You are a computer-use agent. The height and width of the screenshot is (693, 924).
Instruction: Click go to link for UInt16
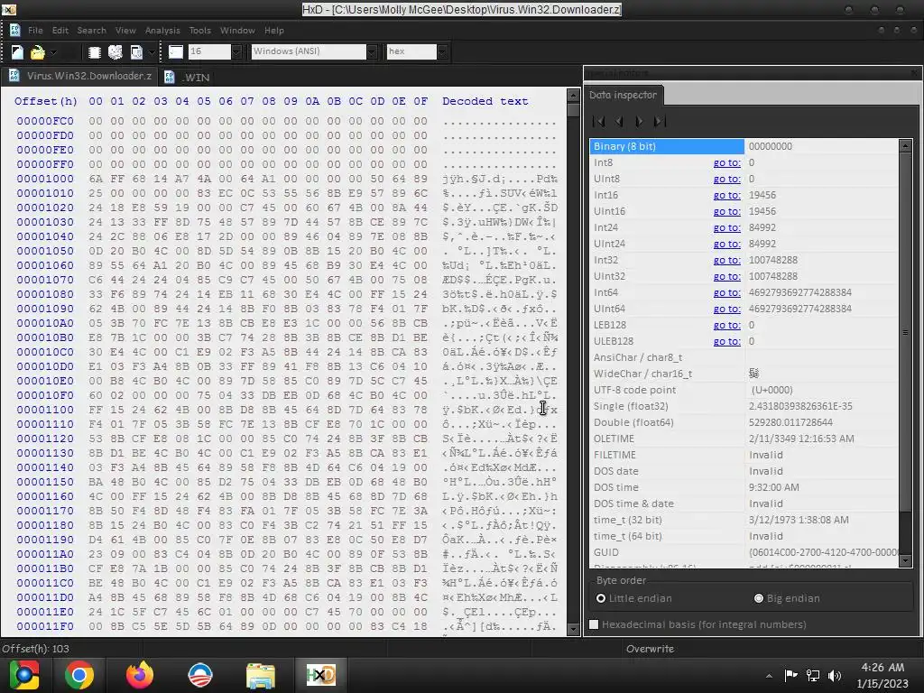pyautogui.click(x=726, y=211)
